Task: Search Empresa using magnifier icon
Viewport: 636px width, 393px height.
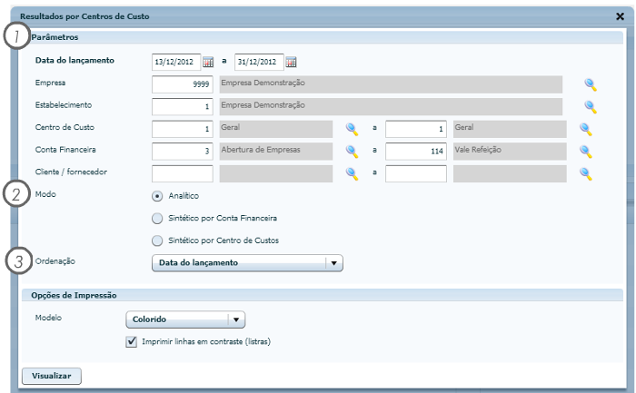Action: pyautogui.click(x=591, y=84)
